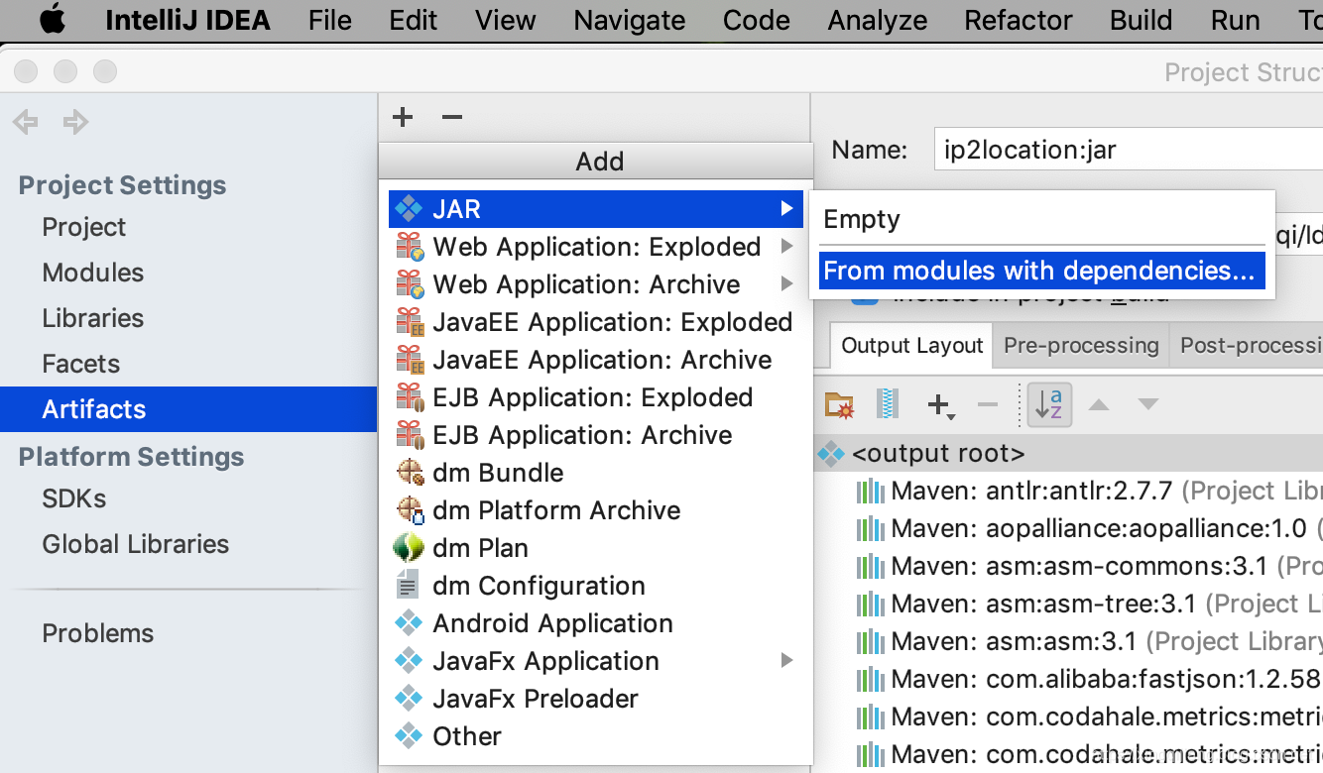Expand the JAR submenu arrow
The width and height of the screenshot is (1323, 773).
786,208
